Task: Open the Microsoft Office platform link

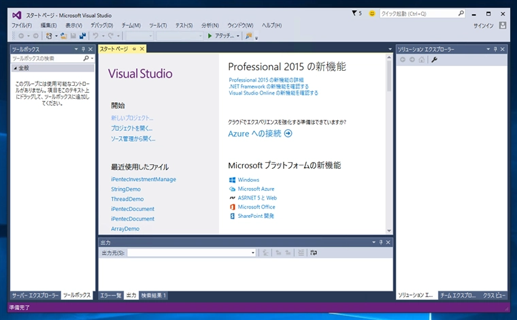Action: pos(256,207)
